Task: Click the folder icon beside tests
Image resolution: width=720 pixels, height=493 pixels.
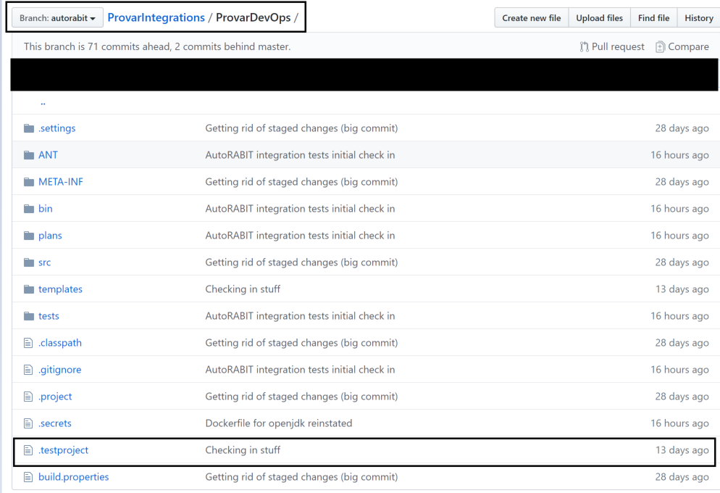Action: pyautogui.click(x=29, y=316)
